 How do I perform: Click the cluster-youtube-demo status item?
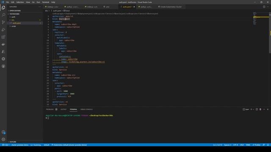[x=20, y=145]
